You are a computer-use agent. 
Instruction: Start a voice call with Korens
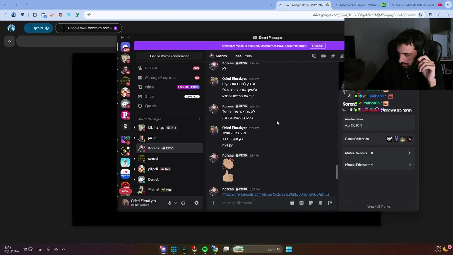point(314,56)
